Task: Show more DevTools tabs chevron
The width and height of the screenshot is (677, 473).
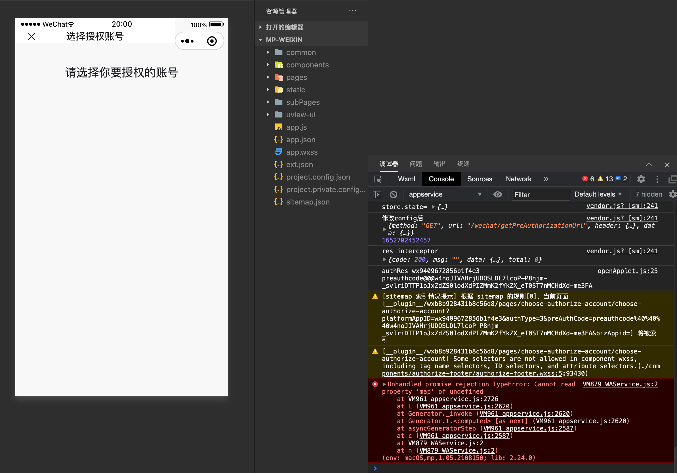Action: click(x=546, y=179)
